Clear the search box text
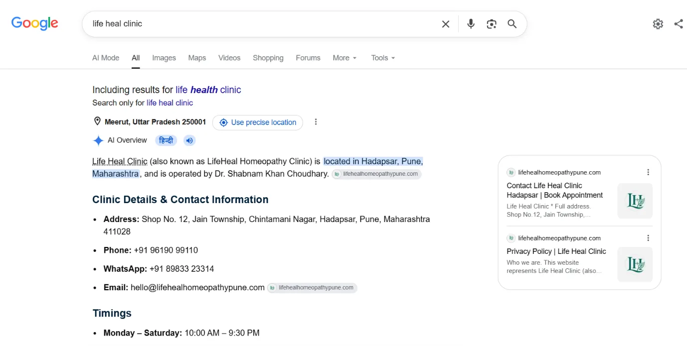This screenshot has height=346, width=687. click(446, 24)
